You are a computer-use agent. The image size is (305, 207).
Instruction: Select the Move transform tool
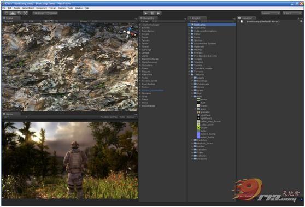pos(13,13)
